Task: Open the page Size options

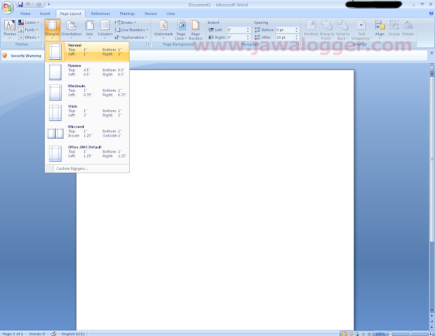Action: tap(89, 29)
